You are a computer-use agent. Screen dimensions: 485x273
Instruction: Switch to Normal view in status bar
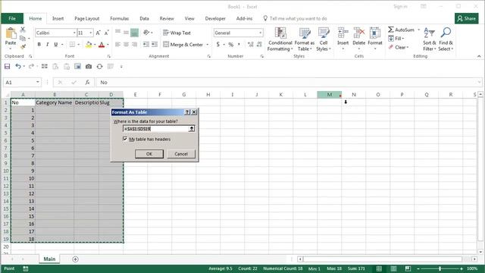pyautogui.click(x=379, y=268)
